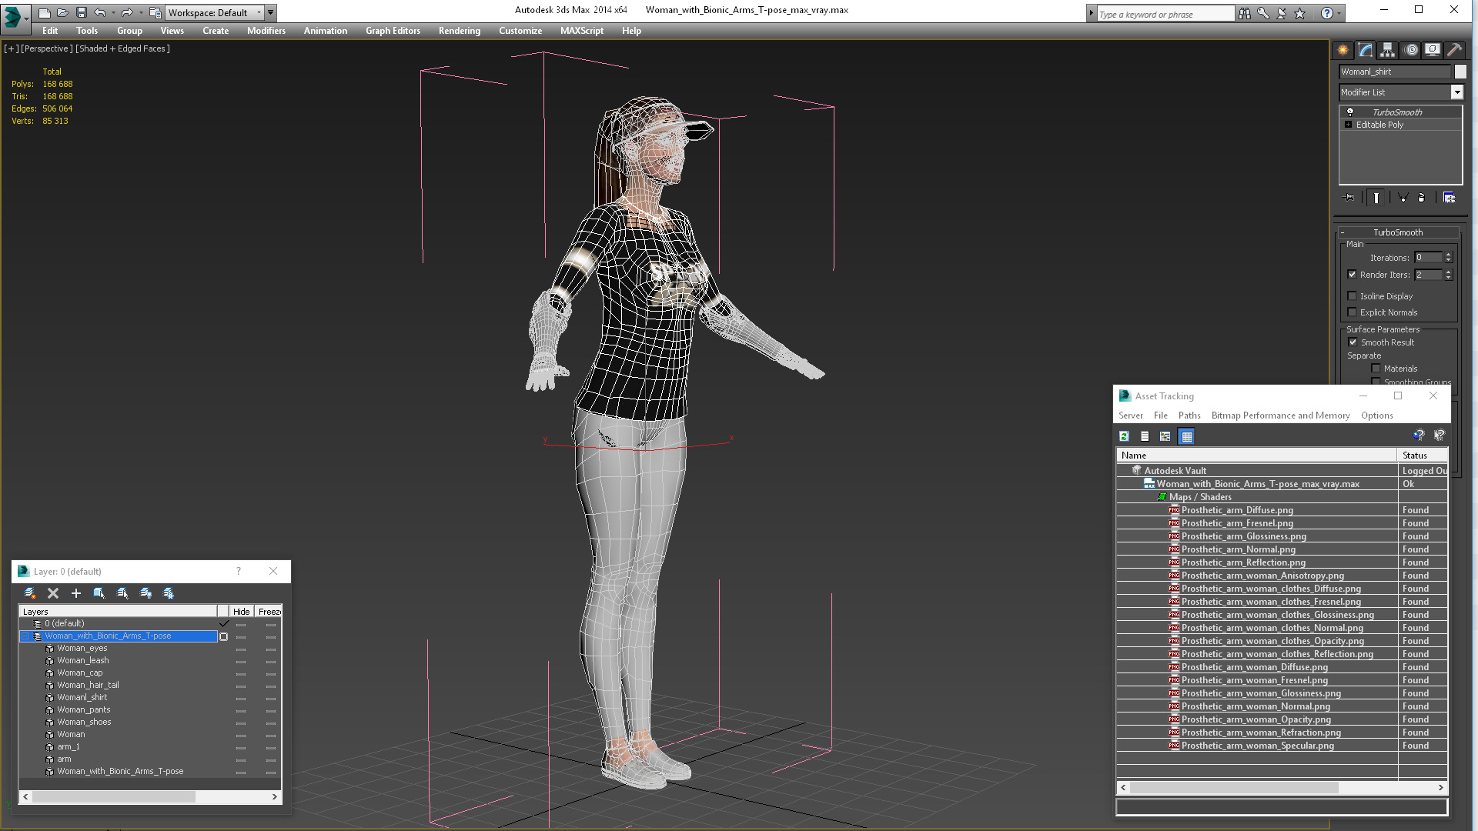Open the Create command panel tab
The height and width of the screenshot is (831, 1478).
click(1343, 50)
